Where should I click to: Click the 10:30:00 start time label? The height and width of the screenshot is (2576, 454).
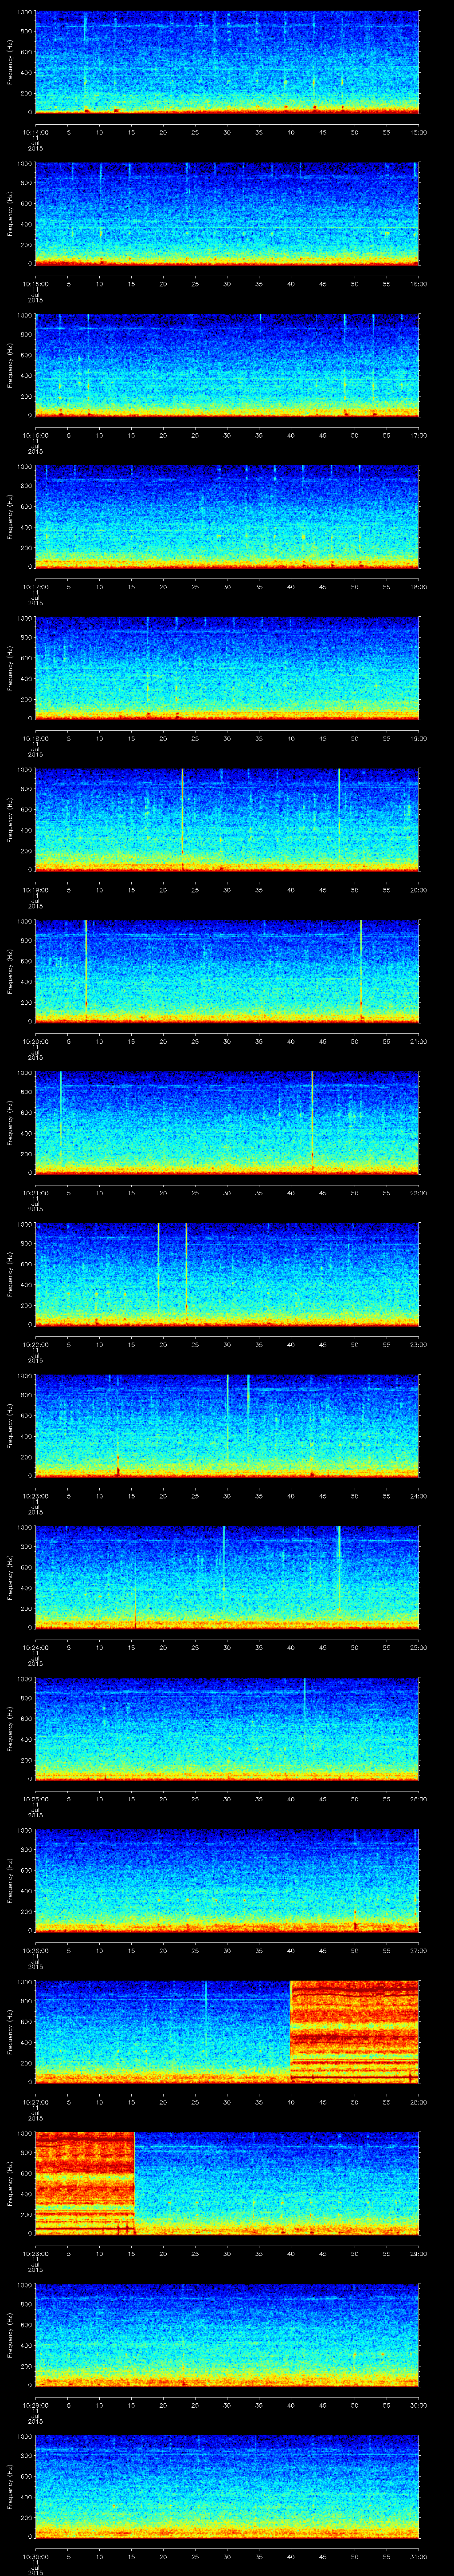[35, 2556]
